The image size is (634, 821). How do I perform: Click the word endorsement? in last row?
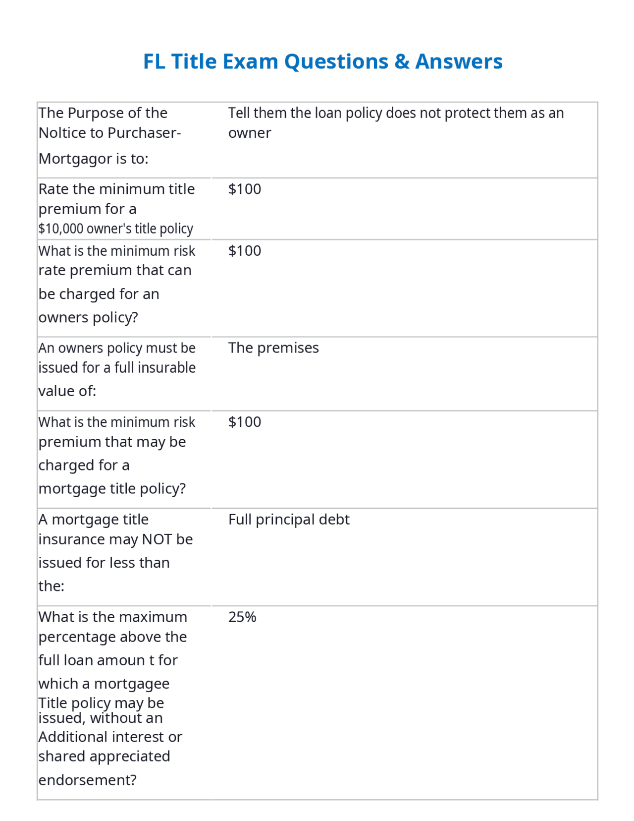[87, 780]
